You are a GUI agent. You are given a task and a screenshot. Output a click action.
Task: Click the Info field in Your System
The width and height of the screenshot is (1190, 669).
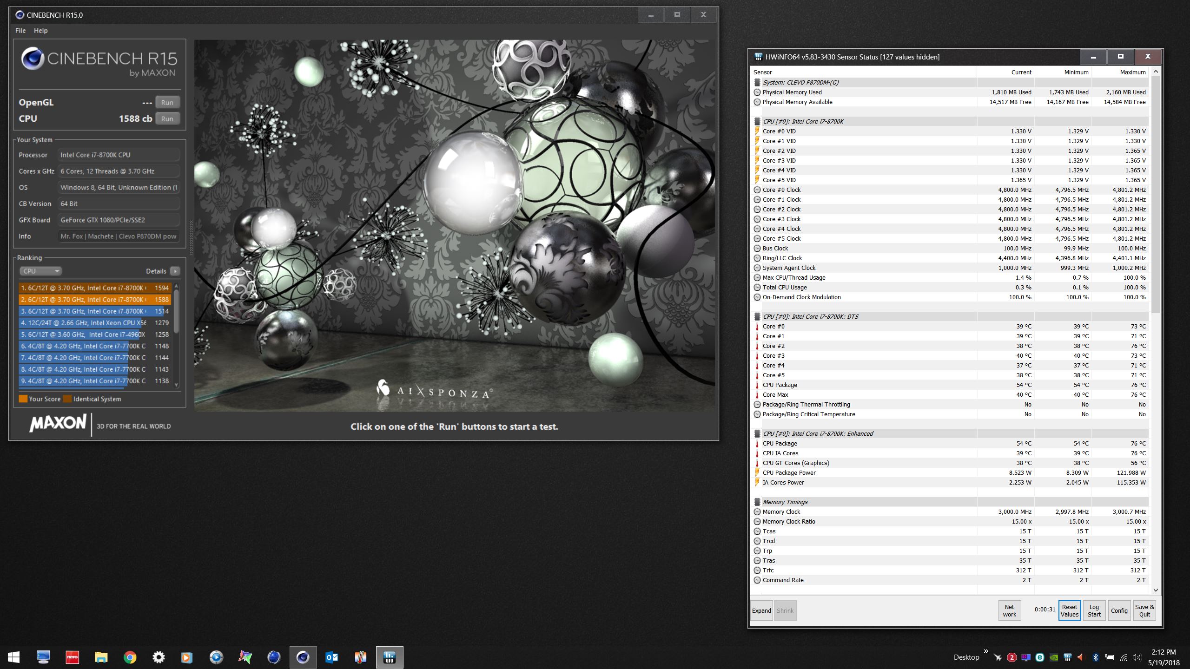(119, 236)
